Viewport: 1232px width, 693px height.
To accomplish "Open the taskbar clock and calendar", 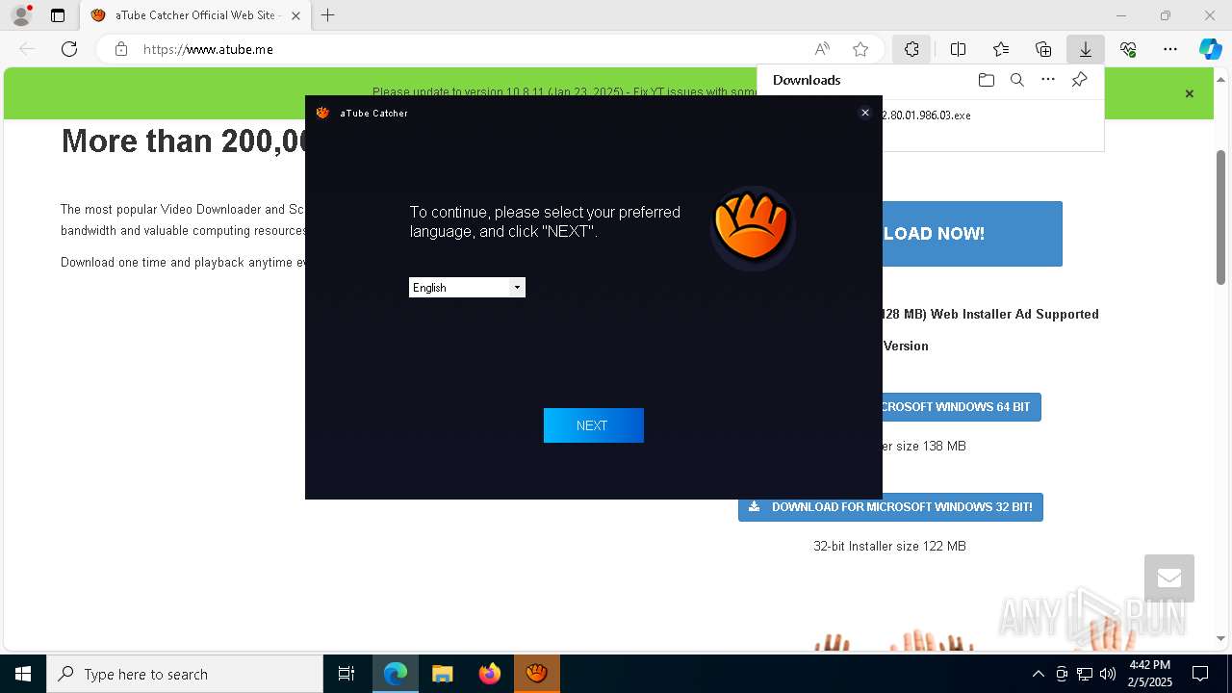I will [x=1148, y=674].
